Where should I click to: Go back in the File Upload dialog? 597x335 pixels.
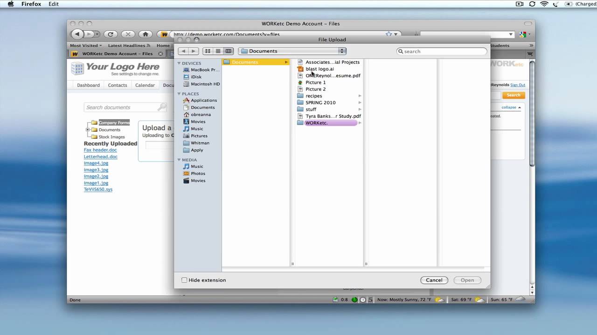tap(183, 51)
